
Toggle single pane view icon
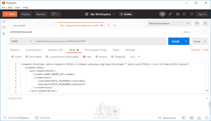click(x=184, y=118)
